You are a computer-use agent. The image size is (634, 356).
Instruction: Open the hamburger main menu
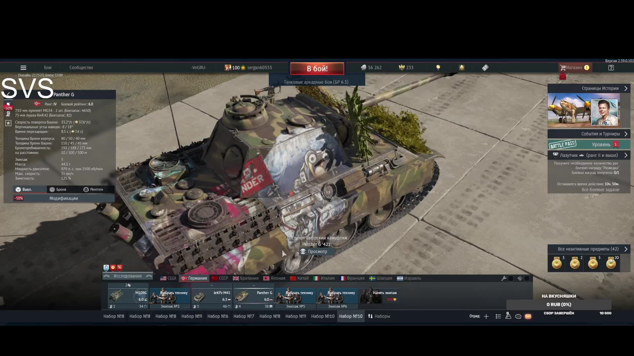23,68
